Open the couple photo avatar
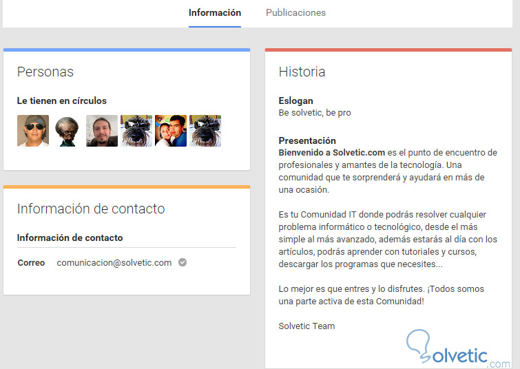The width and height of the screenshot is (520, 369). [171, 131]
